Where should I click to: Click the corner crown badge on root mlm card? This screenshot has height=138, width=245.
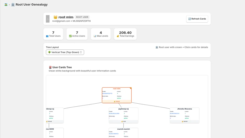click(131, 88)
